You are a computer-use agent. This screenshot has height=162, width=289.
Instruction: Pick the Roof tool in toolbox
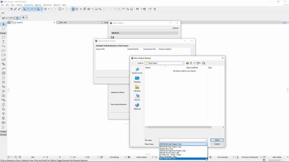[3, 55]
